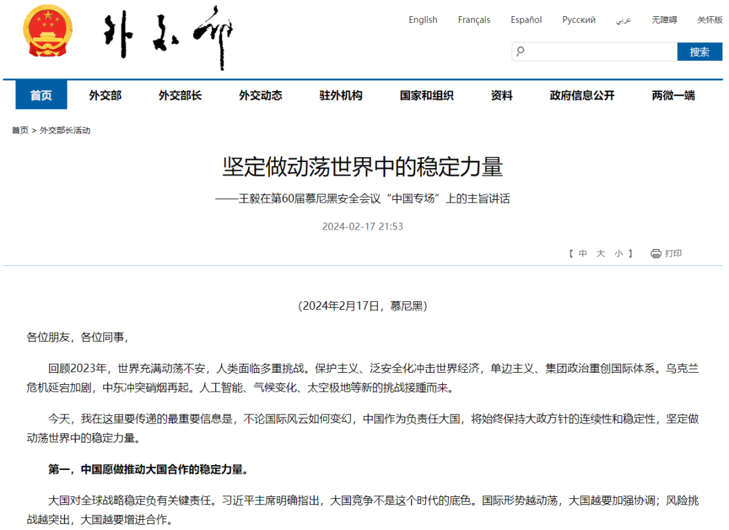This screenshot has width=729, height=530.
Task: Set article font size to 大
Action: [599, 253]
